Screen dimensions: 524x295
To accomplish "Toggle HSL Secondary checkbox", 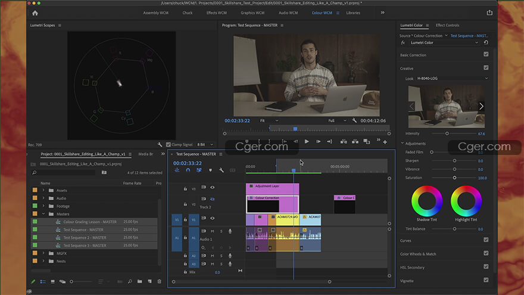I will pos(486,266).
